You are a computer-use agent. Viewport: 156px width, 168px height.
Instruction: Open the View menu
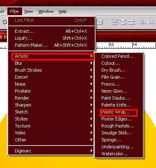click(x=29, y=11)
